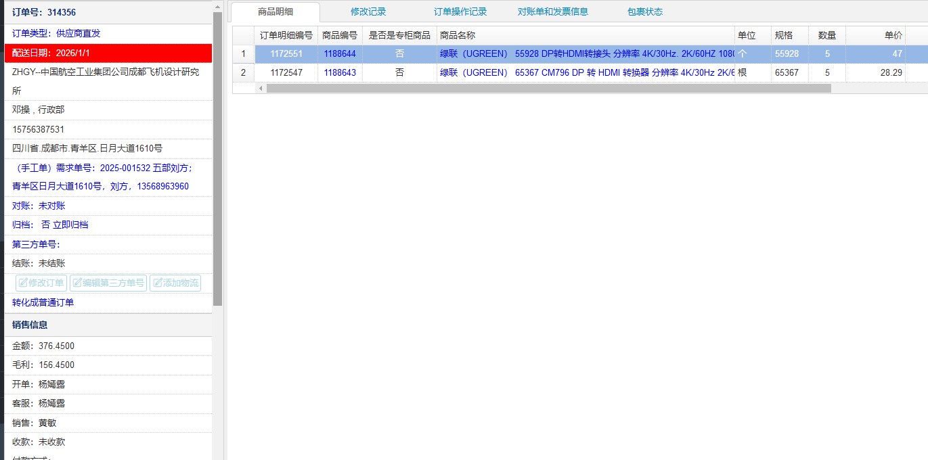Open UGREEN 55928 DP转HDMI转接头 product name
Screen dimensions: 928x460
click(586, 53)
